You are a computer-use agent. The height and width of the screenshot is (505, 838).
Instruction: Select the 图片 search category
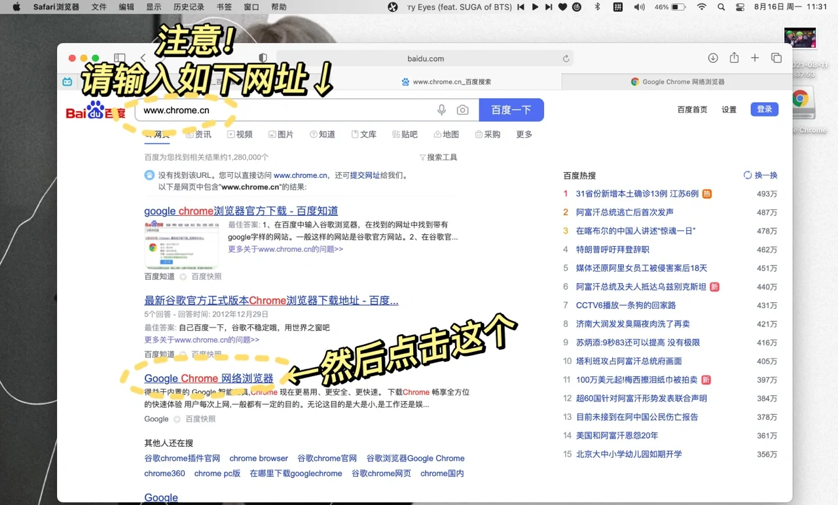click(281, 134)
